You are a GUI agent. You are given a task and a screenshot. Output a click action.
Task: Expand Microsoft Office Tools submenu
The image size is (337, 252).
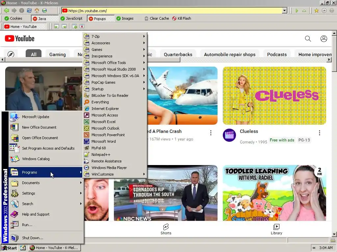click(x=115, y=63)
